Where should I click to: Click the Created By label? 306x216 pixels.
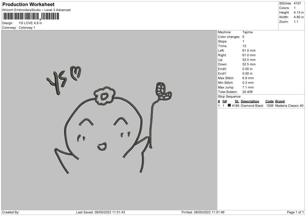coord(11,212)
